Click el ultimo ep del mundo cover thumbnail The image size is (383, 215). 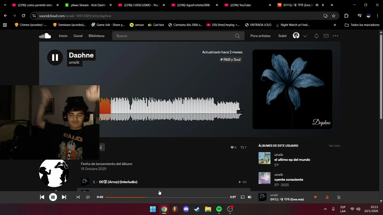pyautogui.click(x=264, y=158)
